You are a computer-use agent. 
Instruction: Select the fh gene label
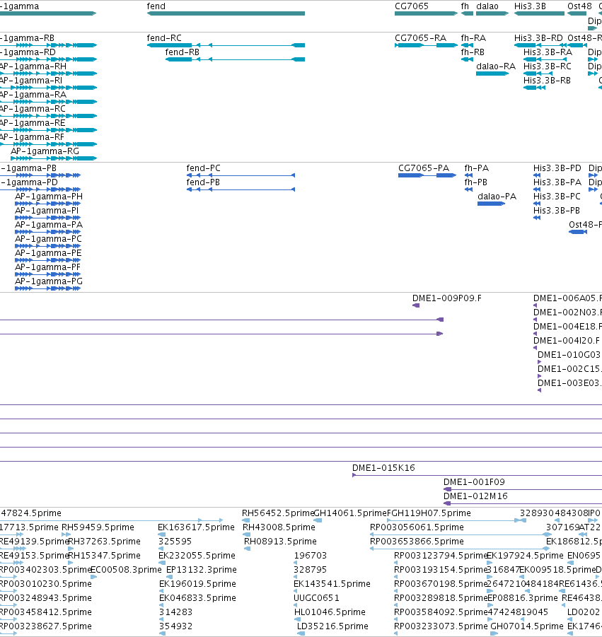pos(465,6)
